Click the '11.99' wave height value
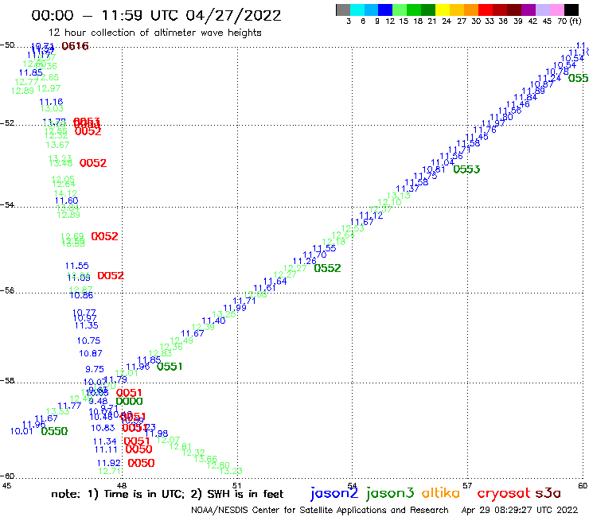Image resolution: width=589 pixels, height=517 pixels. point(235,308)
